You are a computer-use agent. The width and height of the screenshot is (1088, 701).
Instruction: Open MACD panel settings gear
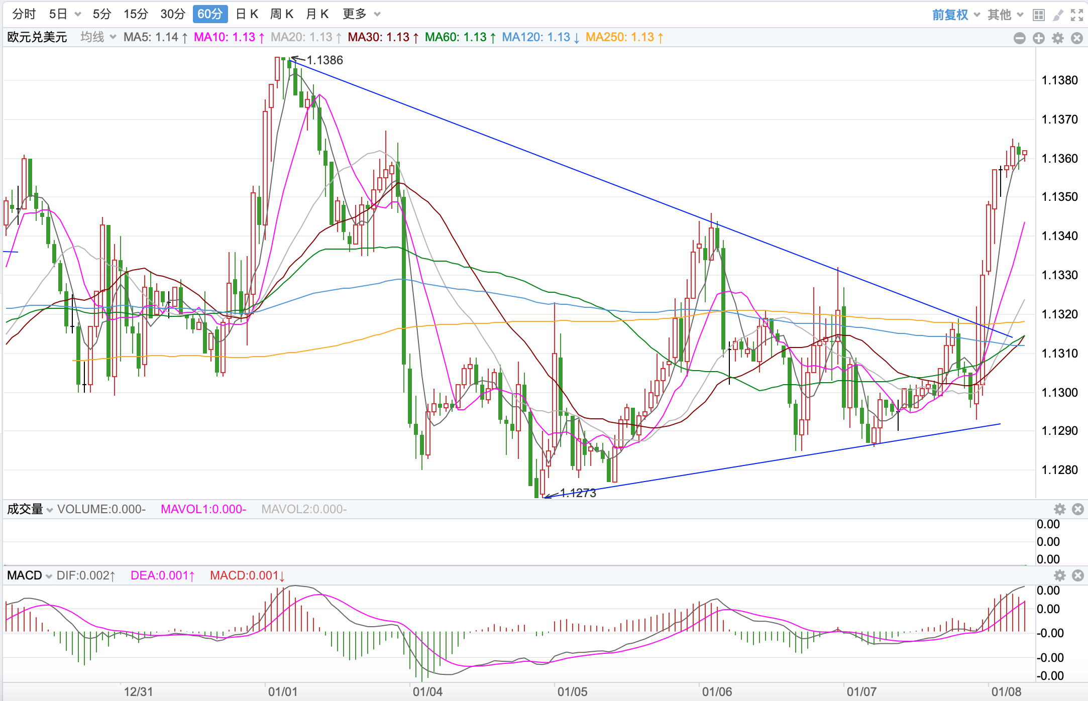pyautogui.click(x=1060, y=575)
